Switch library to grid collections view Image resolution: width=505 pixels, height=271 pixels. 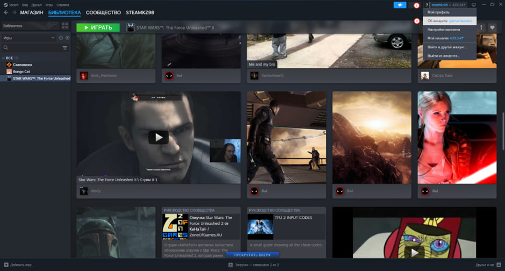coord(65,26)
